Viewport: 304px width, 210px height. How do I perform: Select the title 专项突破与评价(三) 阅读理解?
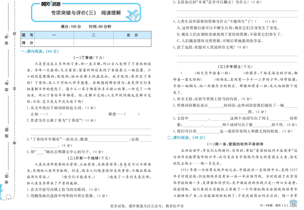tap(86, 13)
